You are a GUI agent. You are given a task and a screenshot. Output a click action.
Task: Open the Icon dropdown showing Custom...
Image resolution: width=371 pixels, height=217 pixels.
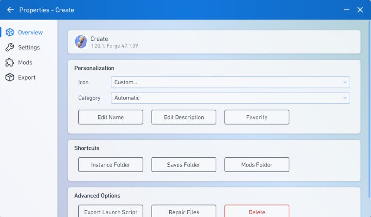(x=230, y=82)
